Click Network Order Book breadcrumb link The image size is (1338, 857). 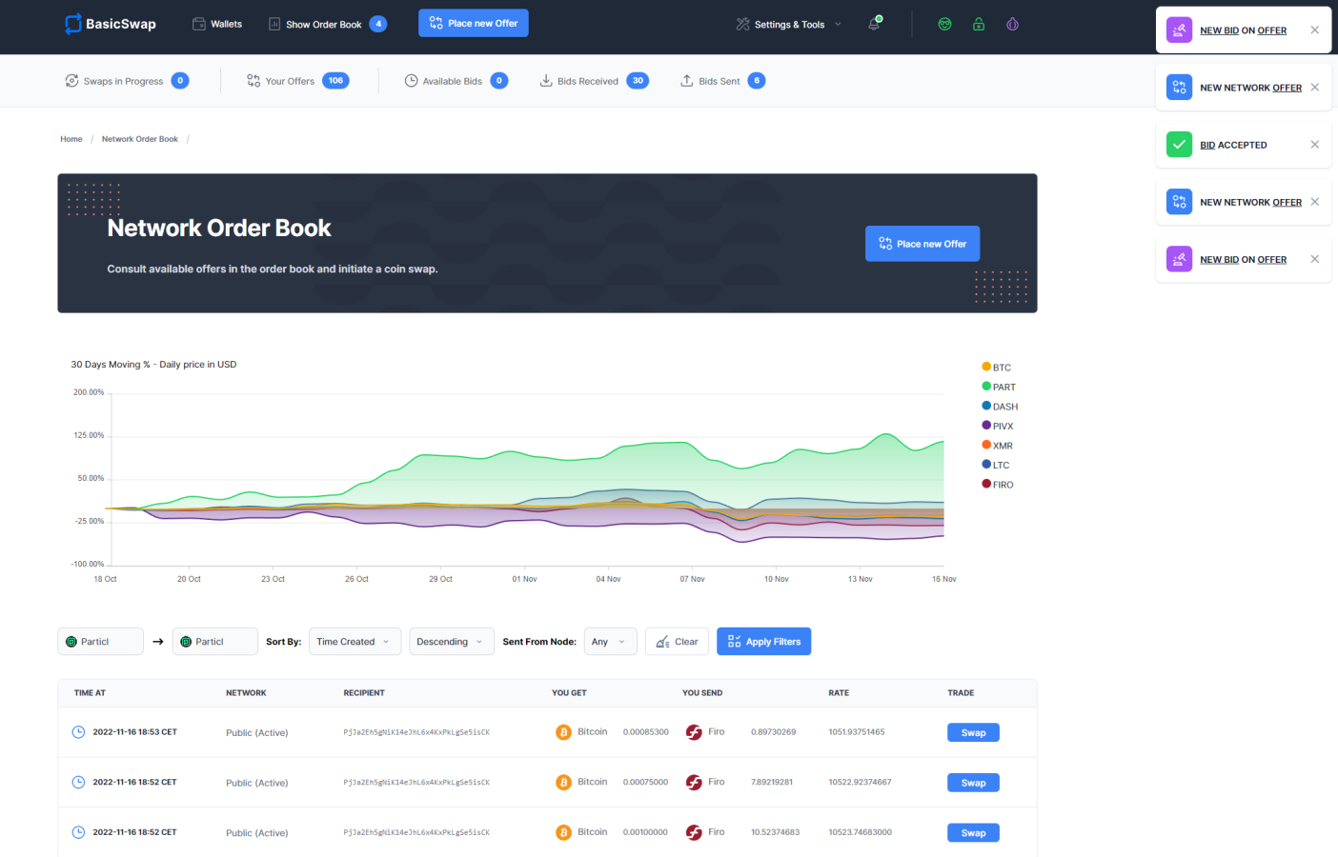[140, 139]
